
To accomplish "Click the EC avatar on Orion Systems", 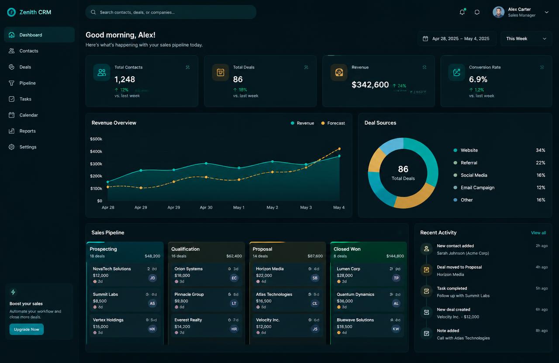I will point(234,278).
